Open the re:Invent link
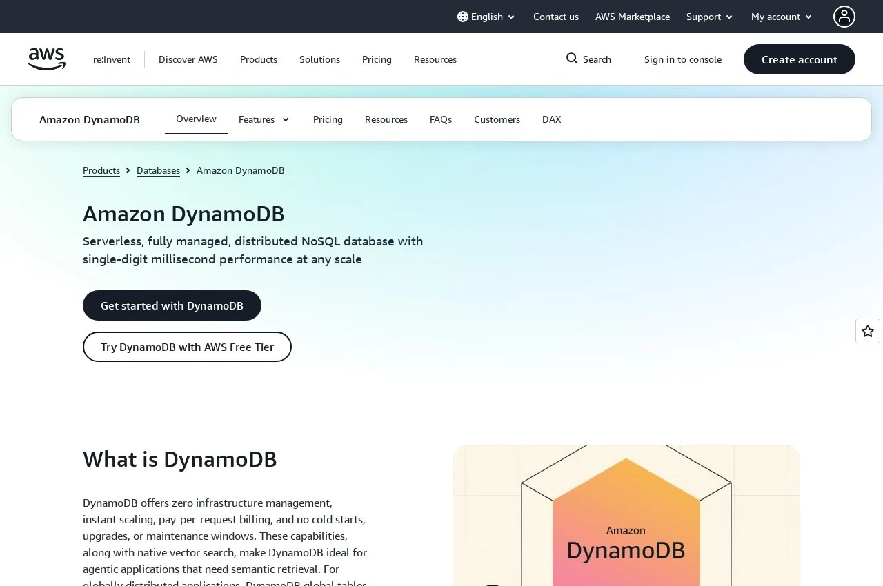The image size is (883, 586). point(112,59)
